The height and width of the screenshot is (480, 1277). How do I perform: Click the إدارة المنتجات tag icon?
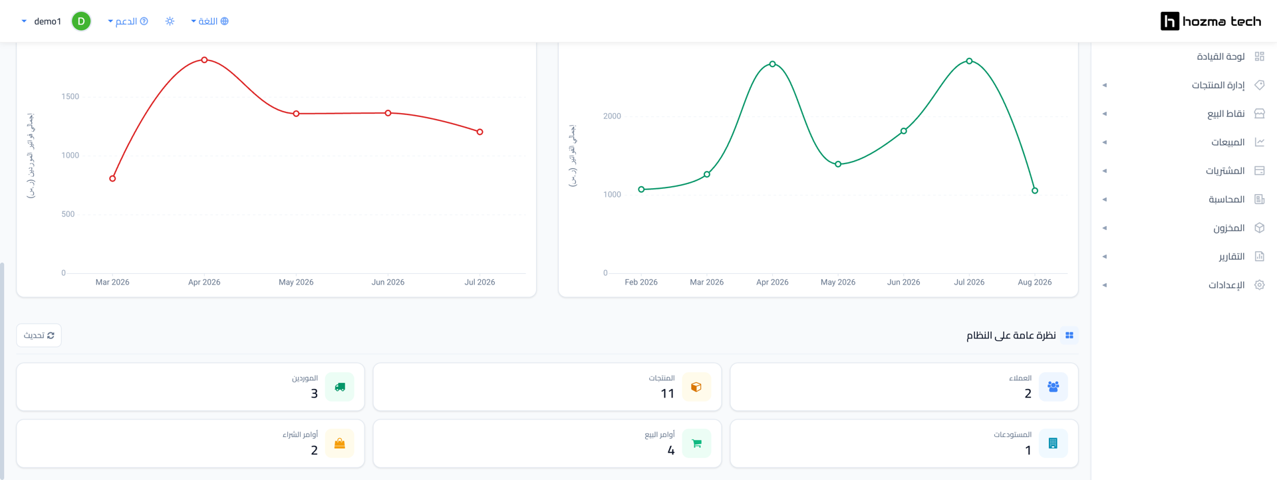1259,85
